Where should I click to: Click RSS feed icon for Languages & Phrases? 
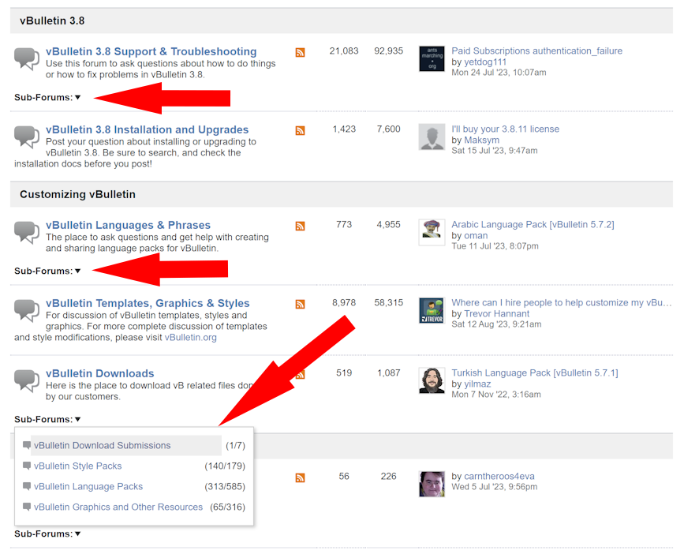pos(300,226)
